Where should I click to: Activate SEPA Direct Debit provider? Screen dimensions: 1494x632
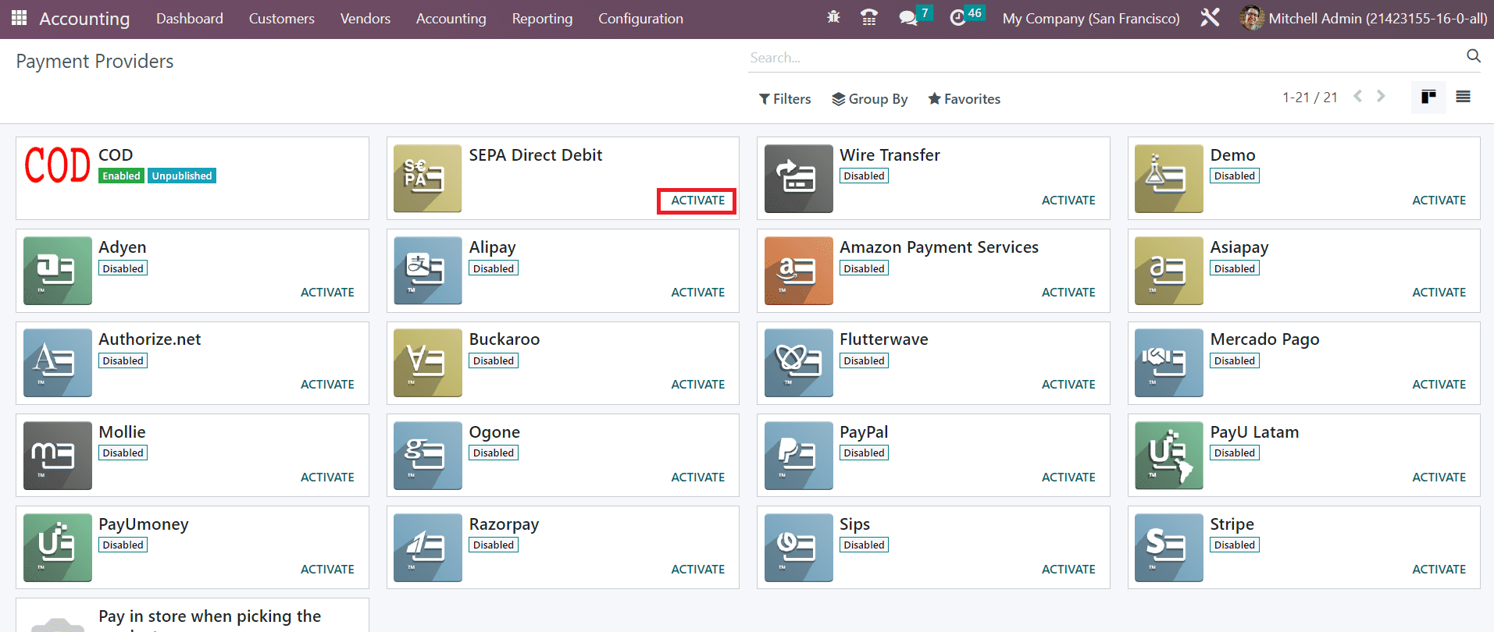[697, 201]
